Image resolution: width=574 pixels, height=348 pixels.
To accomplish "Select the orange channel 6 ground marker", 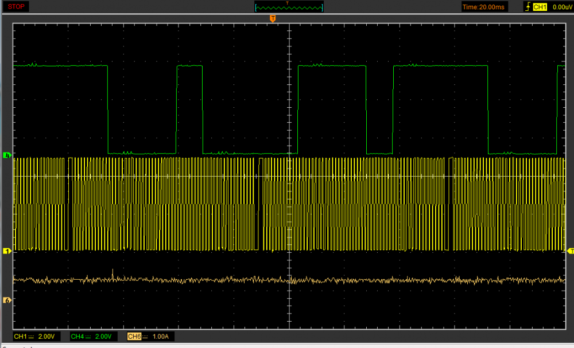I will tap(7, 300).
